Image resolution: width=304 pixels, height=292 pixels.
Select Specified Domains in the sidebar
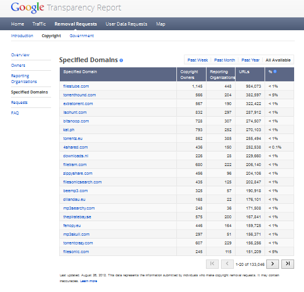29,92
